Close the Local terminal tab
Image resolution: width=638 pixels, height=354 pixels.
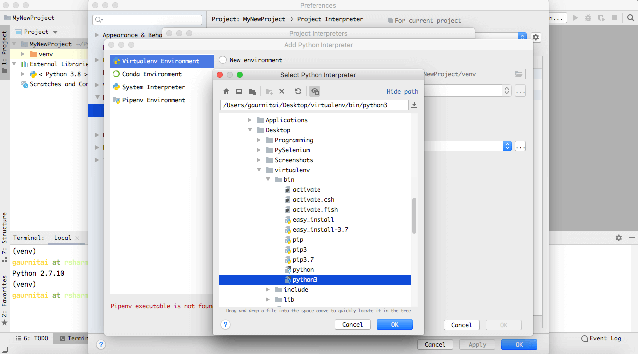pos(77,238)
